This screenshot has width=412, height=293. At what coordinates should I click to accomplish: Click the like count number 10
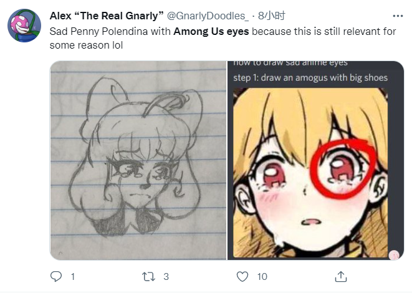click(x=262, y=276)
